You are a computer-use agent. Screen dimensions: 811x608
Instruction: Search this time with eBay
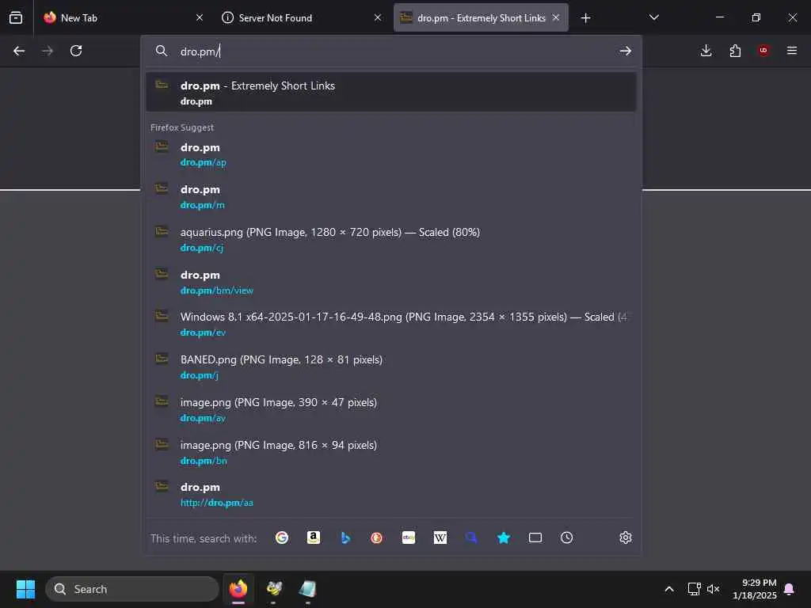coord(409,538)
